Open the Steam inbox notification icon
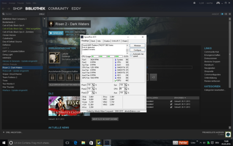233x146 pixels. 194,3
